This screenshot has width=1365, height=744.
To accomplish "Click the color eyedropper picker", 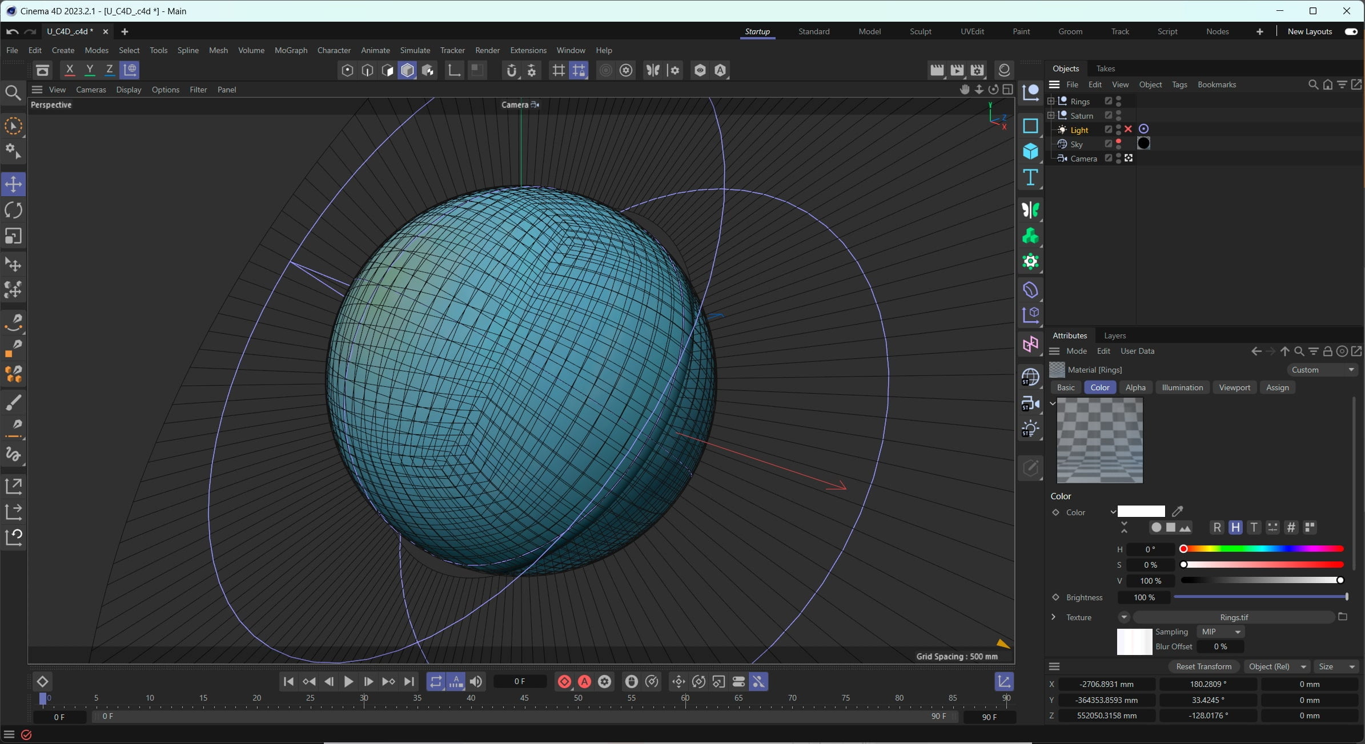I will tap(1177, 511).
